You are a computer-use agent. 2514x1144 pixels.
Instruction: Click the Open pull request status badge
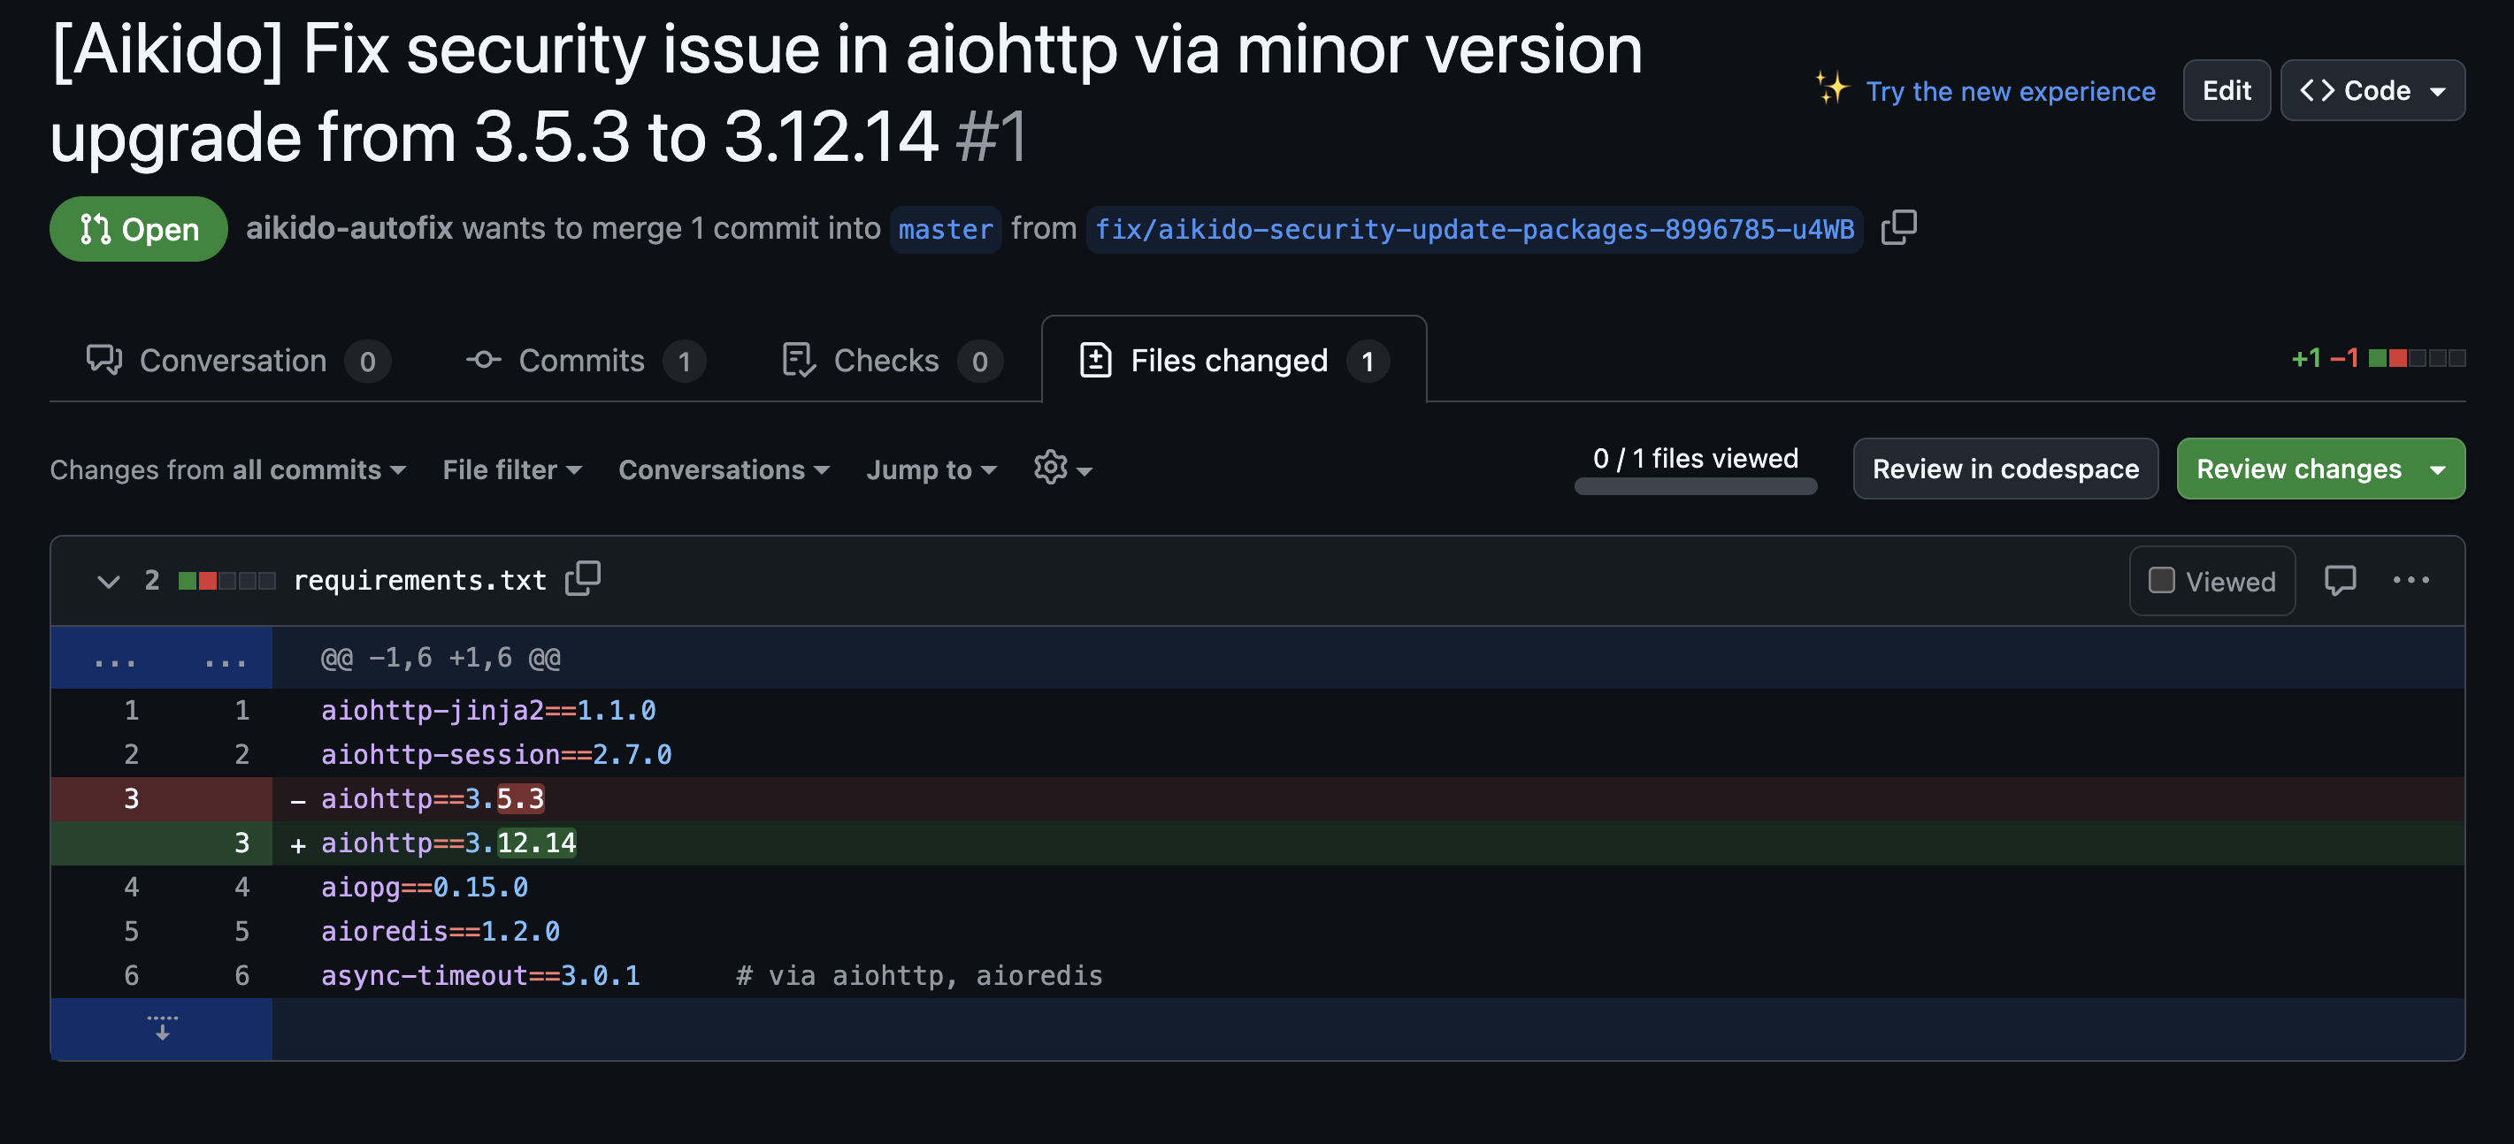point(139,229)
